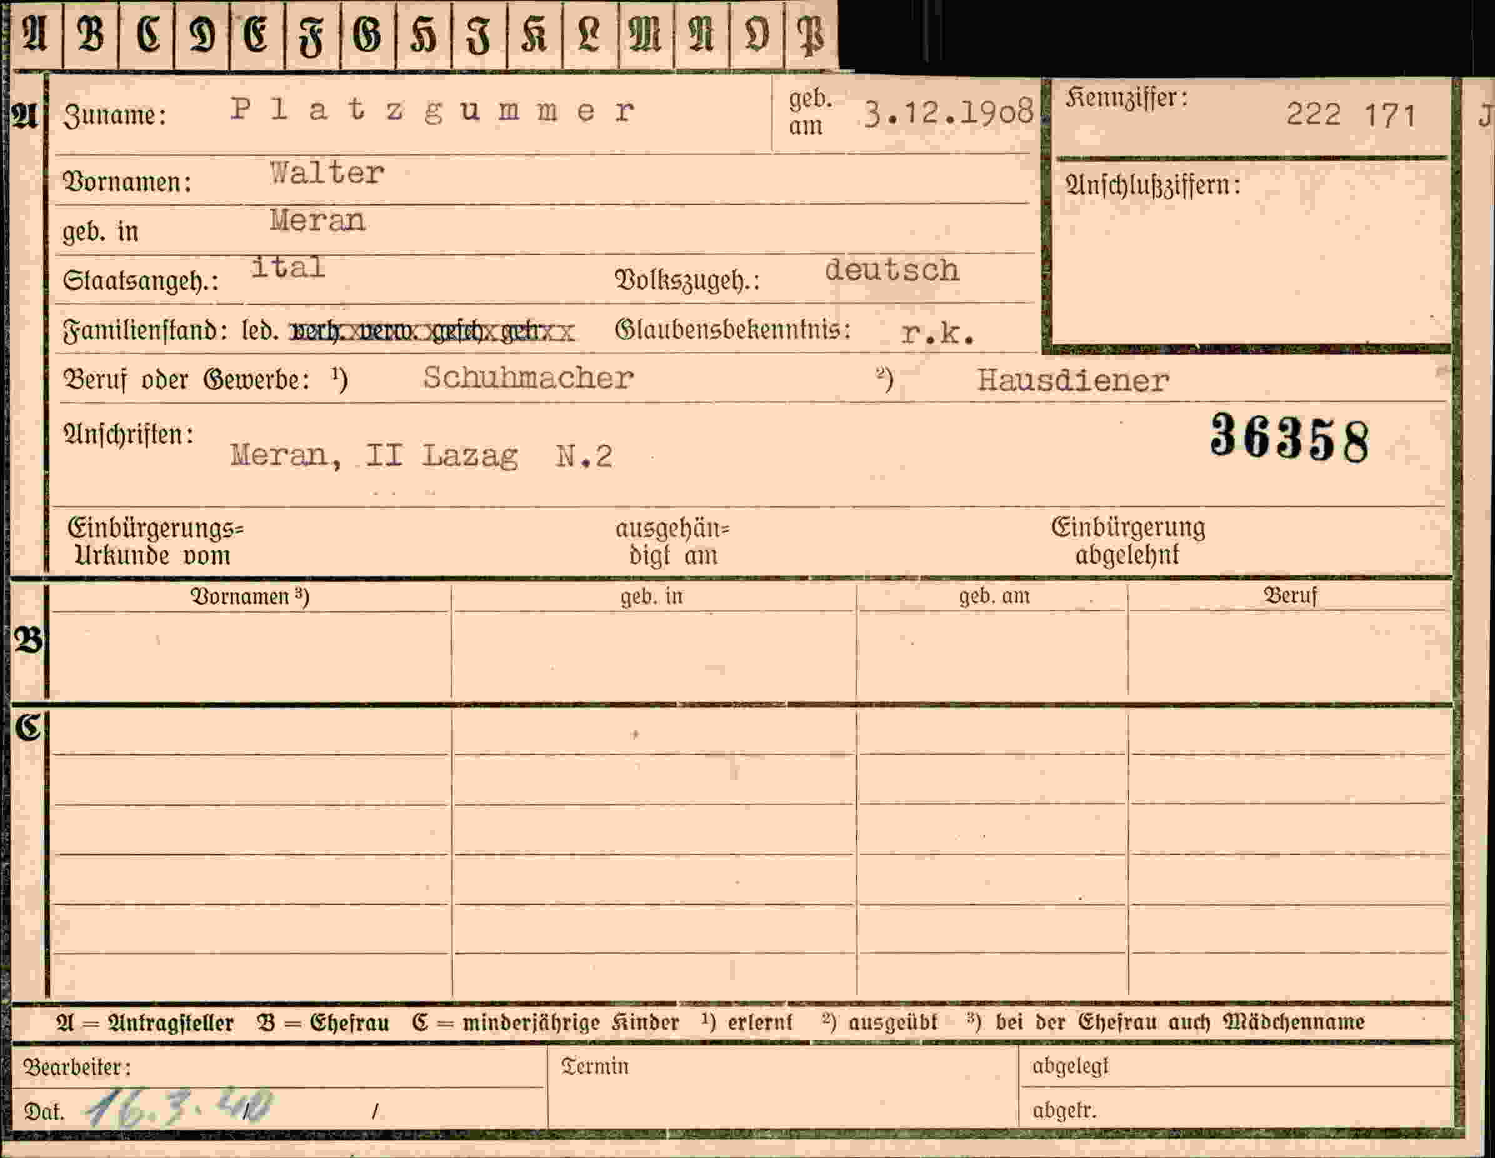This screenshot has width=1495, height=1158.
Task: Click the 'Zuname:' label
Action: pyautogui.click(x=114, y=116)
